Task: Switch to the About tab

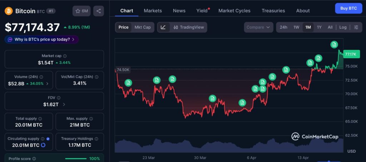Action: [x=303, y=11]
